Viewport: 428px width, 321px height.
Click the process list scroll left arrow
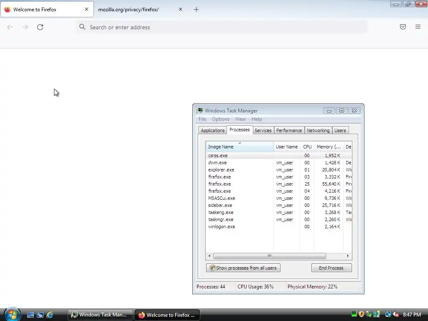coord(209,256)
